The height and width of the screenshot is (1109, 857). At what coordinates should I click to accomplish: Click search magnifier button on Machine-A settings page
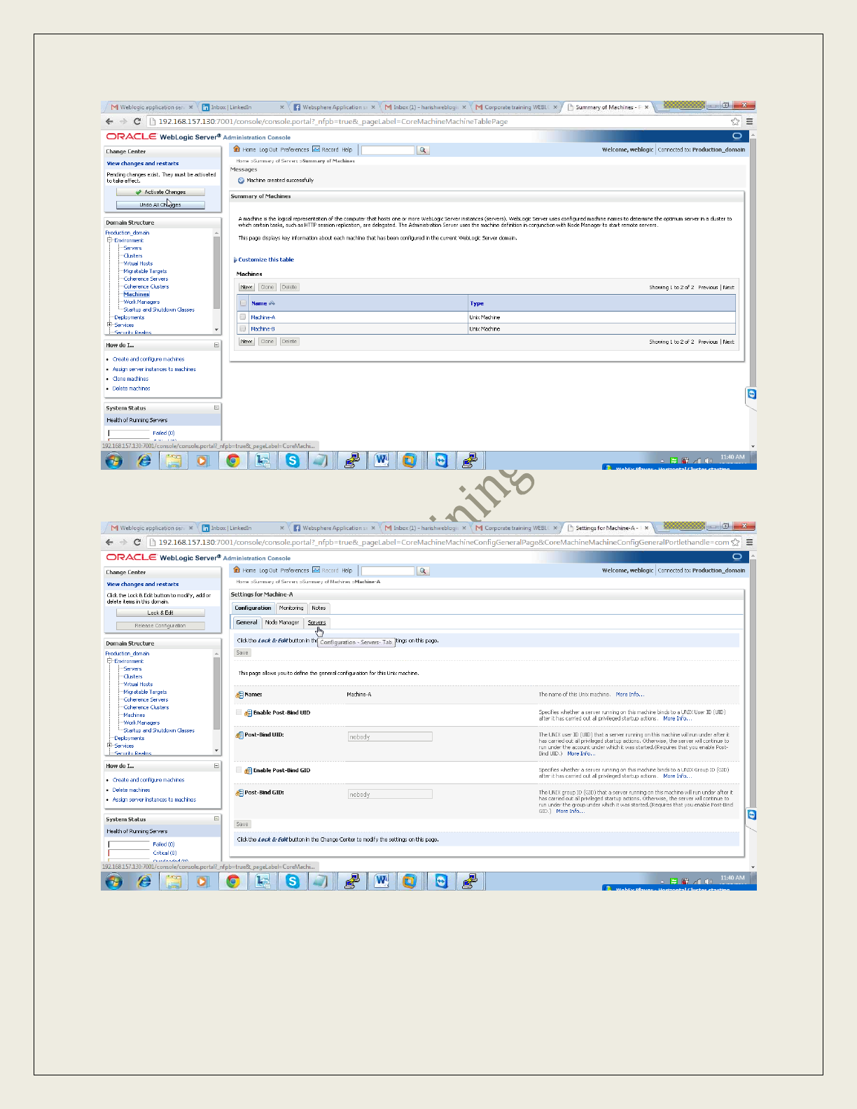(423, 571)
